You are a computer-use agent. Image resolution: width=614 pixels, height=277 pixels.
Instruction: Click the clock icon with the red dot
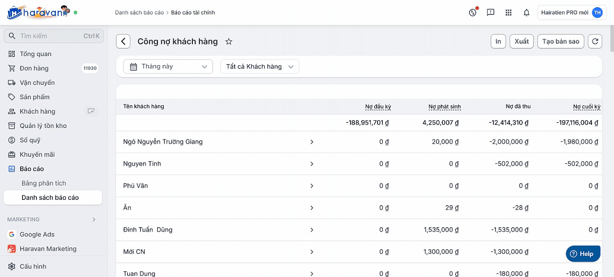tap(472, 13)
